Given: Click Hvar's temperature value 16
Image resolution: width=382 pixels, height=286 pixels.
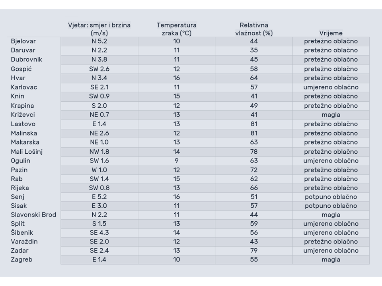Looking at the screenshot, I should pyautogui.click(x=177, y=78).
